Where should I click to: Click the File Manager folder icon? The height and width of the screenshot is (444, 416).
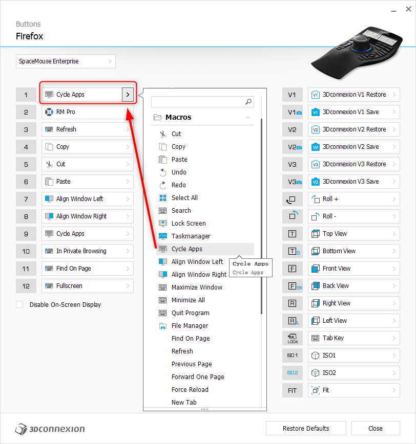coord(163,326)
